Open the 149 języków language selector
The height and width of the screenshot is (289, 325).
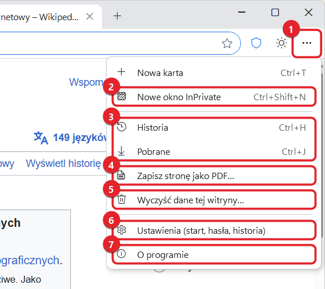pyautogui.click(x=80, y=138)
